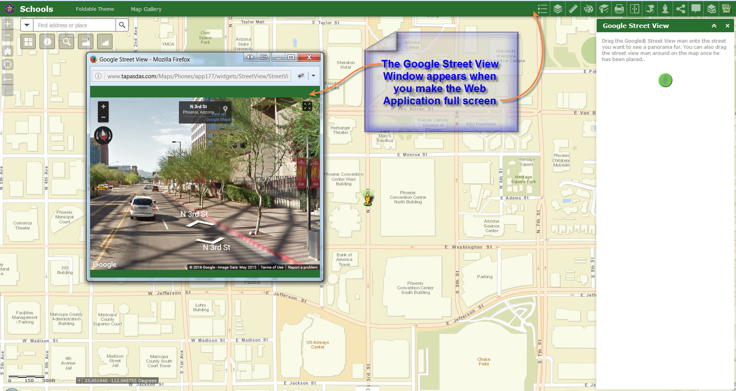Click the Street View compass control
The image size is (736, 391).
[x=103, y=135]
